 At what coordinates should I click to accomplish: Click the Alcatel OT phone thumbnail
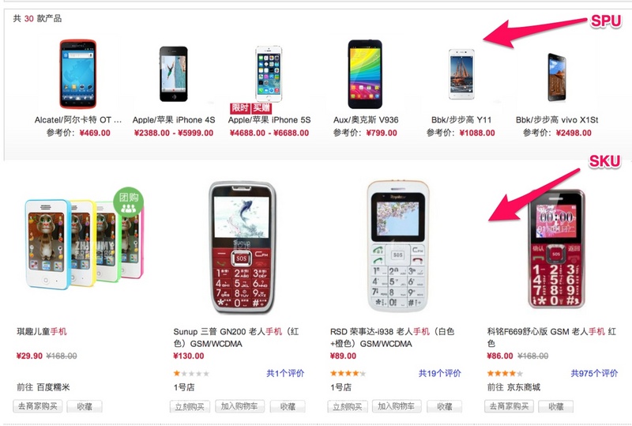(x=78, y=74)
